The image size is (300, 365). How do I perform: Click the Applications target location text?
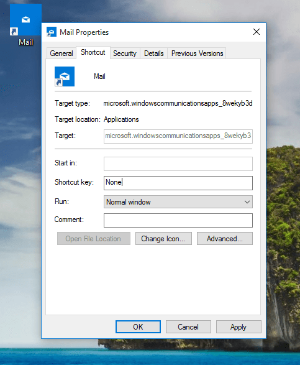[x=121, y=119]
